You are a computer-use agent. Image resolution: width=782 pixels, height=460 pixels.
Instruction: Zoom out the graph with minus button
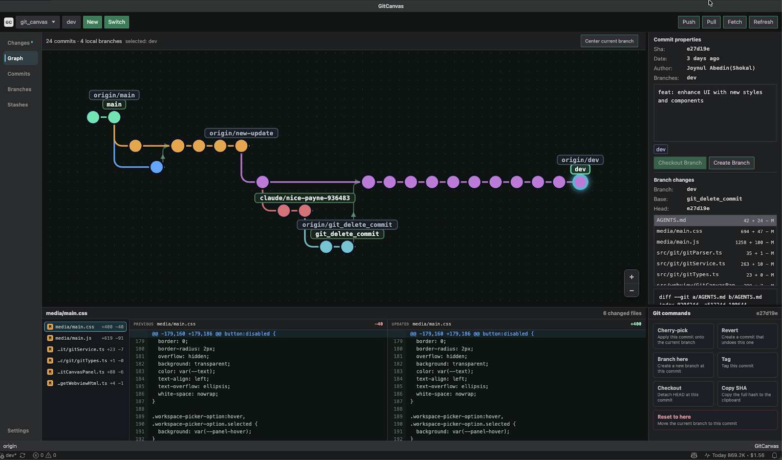pos(631,290)
